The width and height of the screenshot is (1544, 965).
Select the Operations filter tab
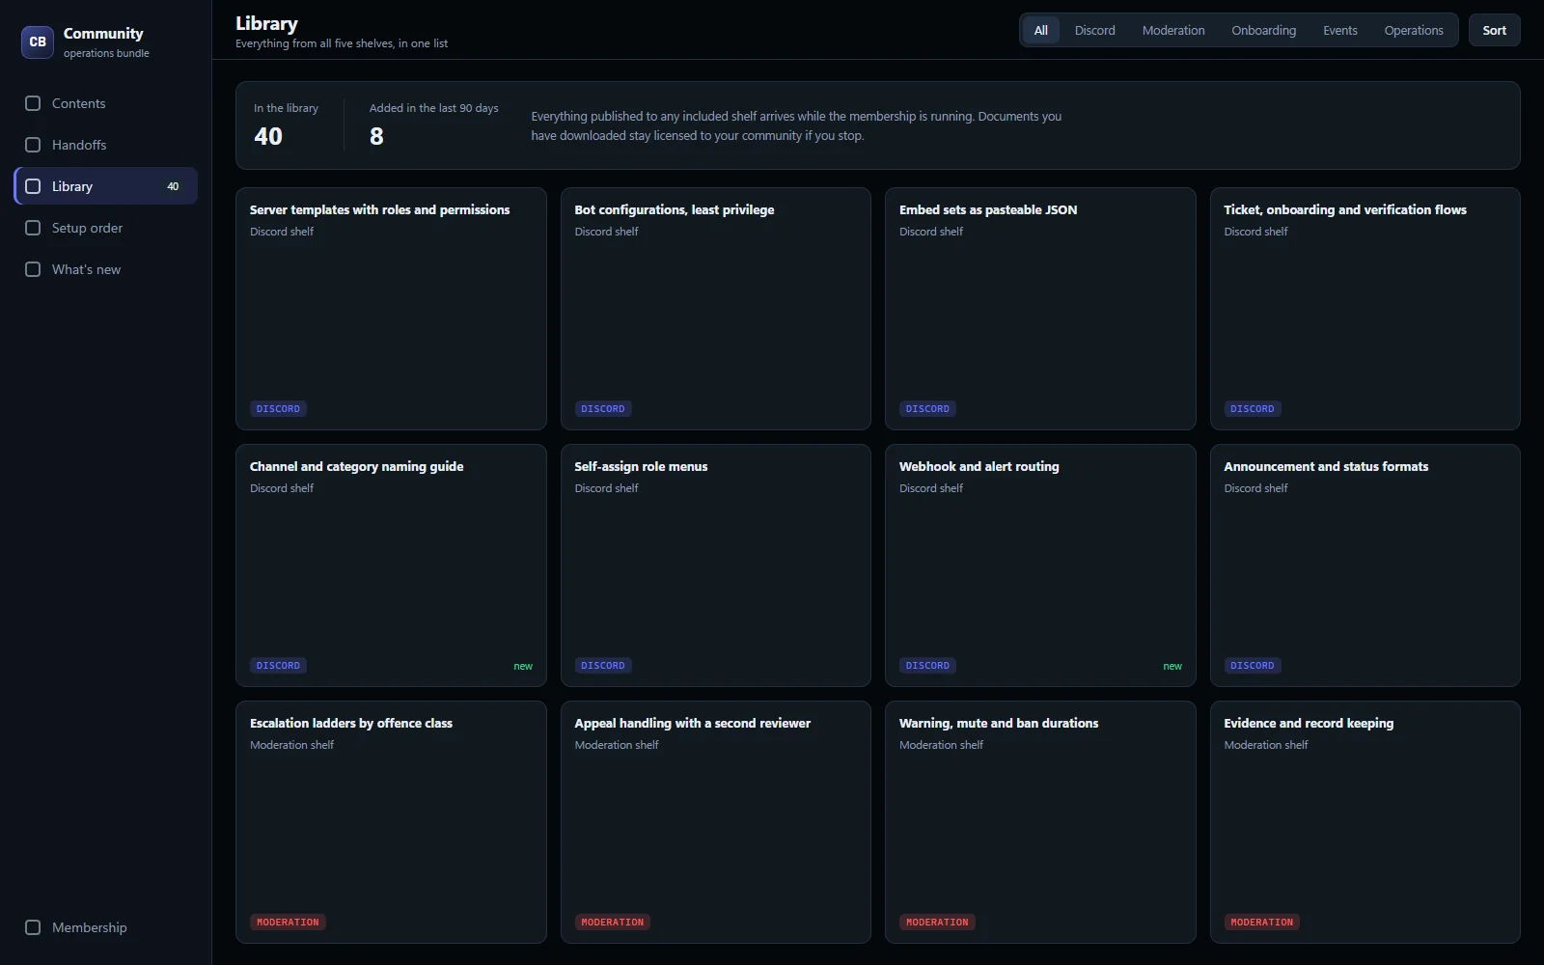1414,30
